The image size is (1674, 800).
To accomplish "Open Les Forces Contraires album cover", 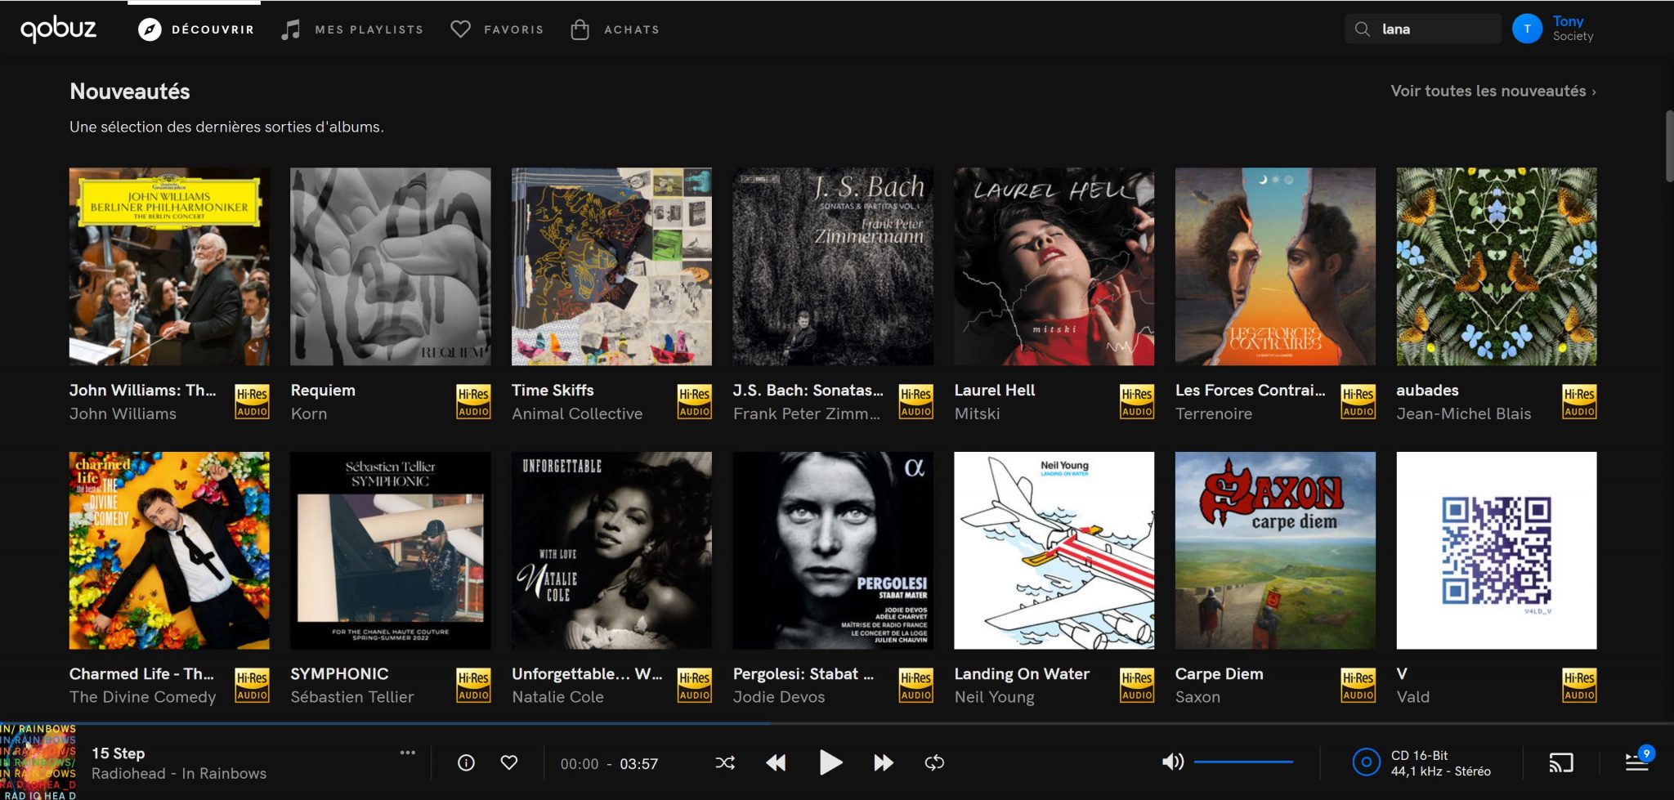I will 1275,266.
